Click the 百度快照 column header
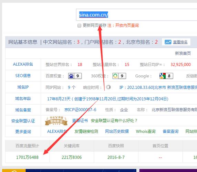 pyautogui.click(x=116, y=146)
